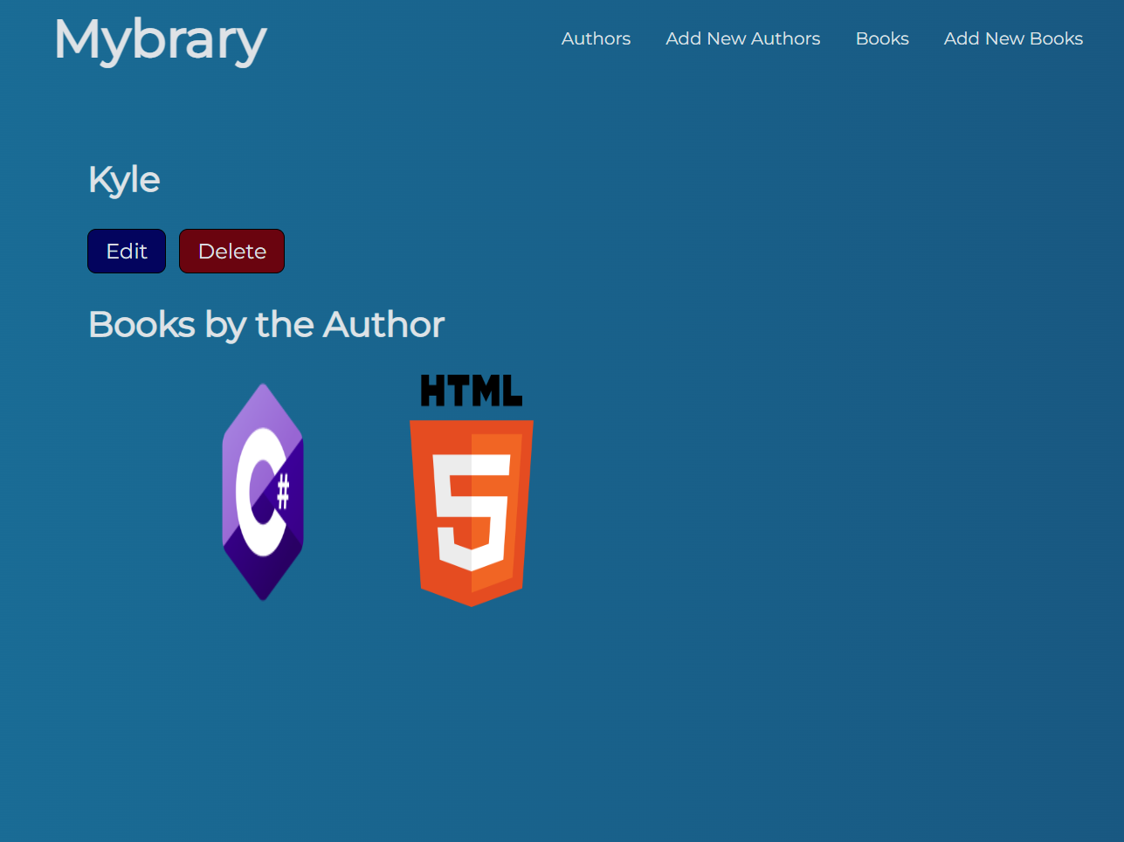Viewport: 1124px width, 842px height.
Task: Click the Books by the Author heading
Action: click(x=265, y=324)
